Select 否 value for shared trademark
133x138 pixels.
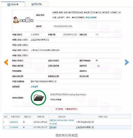97,61
